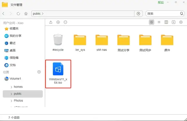Screen dimensions: 187x121
Task: Switch to list view layout
Action: (x=159, y=22)
